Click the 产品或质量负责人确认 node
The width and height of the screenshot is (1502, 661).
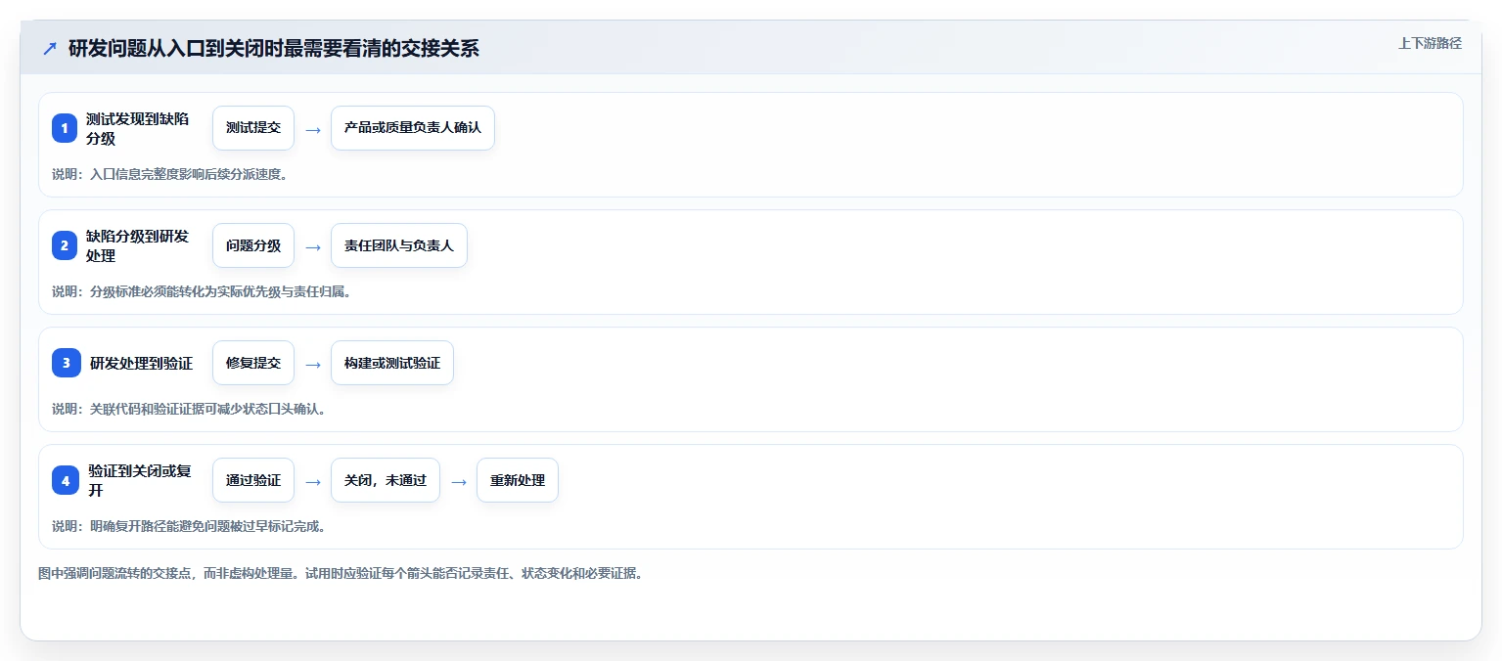pos(413,128)
